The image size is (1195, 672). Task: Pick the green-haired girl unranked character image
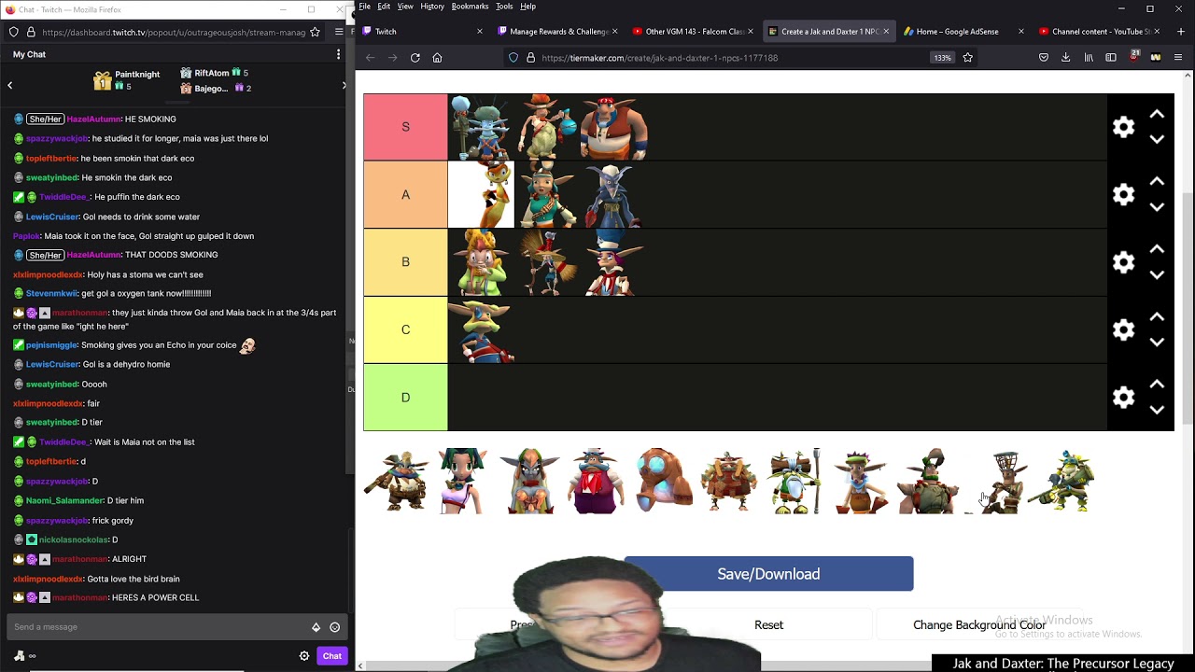[463, 481]
